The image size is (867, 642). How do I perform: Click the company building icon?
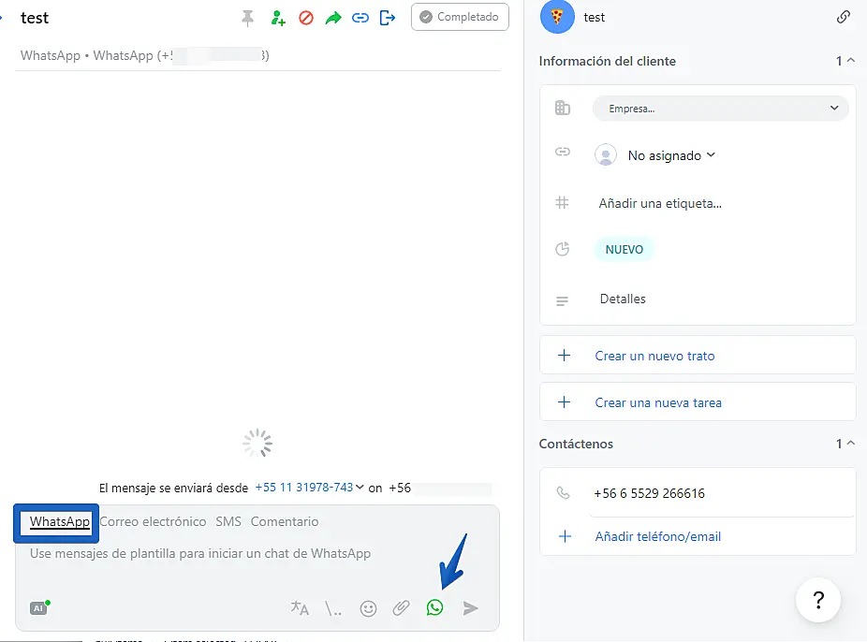(x=563, y=108)
